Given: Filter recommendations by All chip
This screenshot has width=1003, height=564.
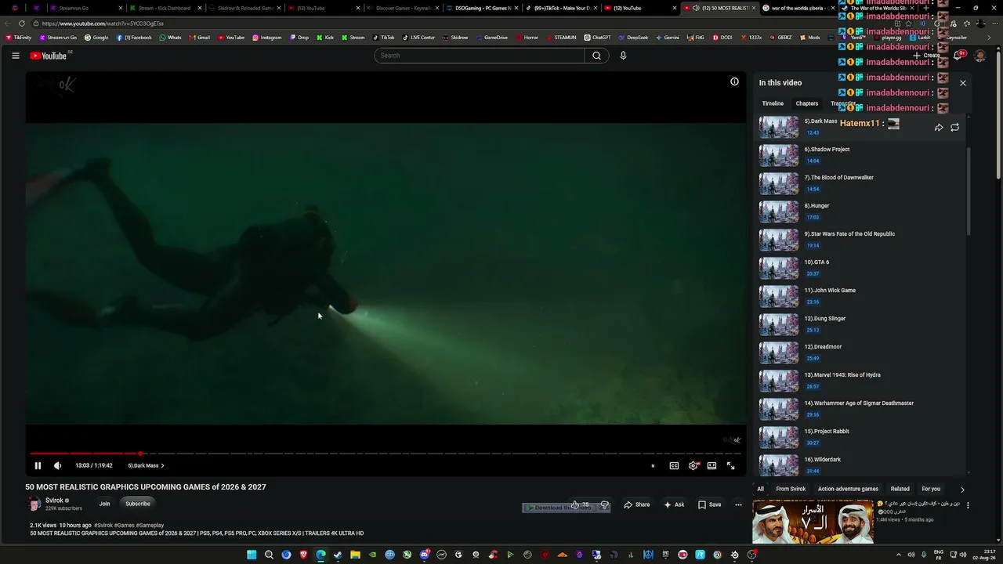Looking at the screenshot, I should point(760,489).
